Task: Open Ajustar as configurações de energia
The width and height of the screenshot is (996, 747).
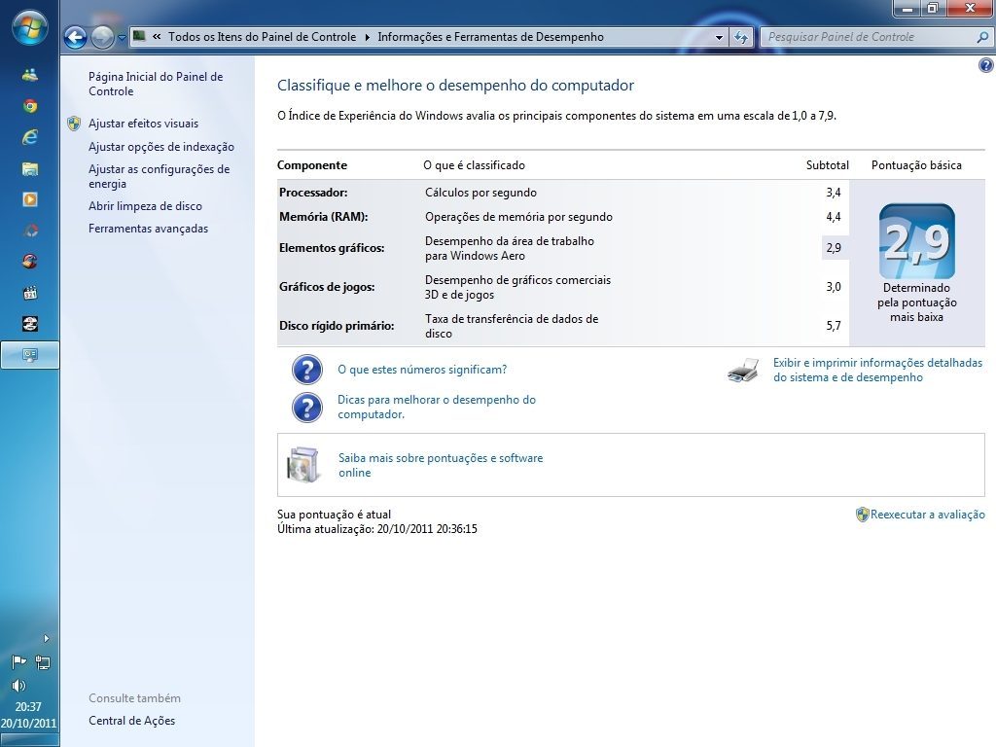Action: 159,177
